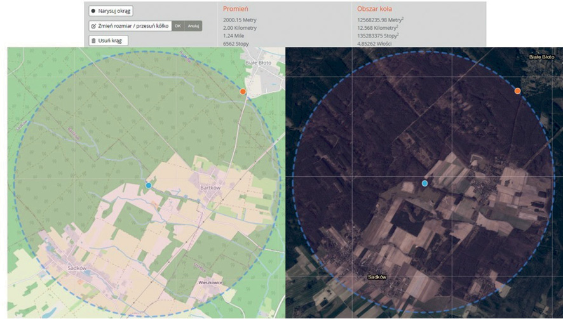Click orange radius handle on satellite map
The image size is (563, 319).
[518, 91]
